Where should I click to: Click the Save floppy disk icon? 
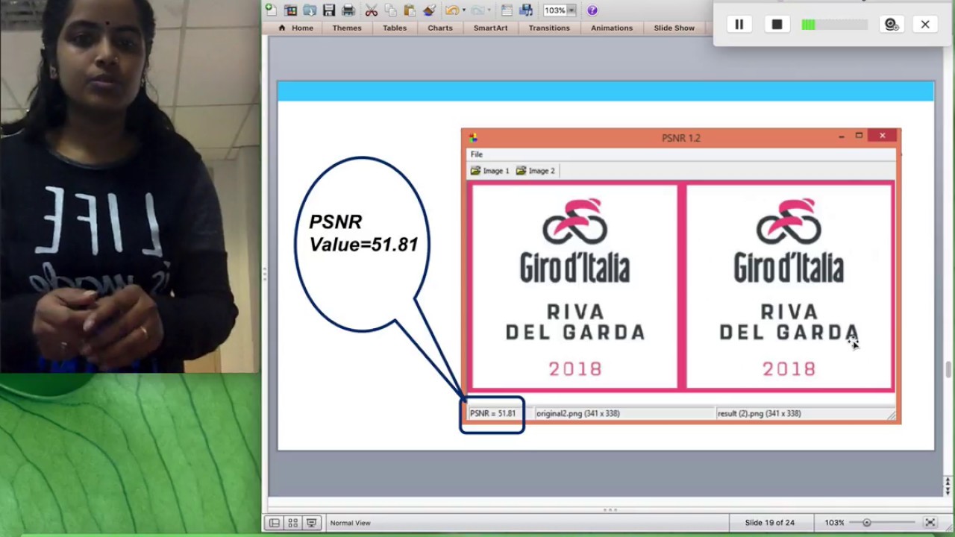[x=329, y=10]
